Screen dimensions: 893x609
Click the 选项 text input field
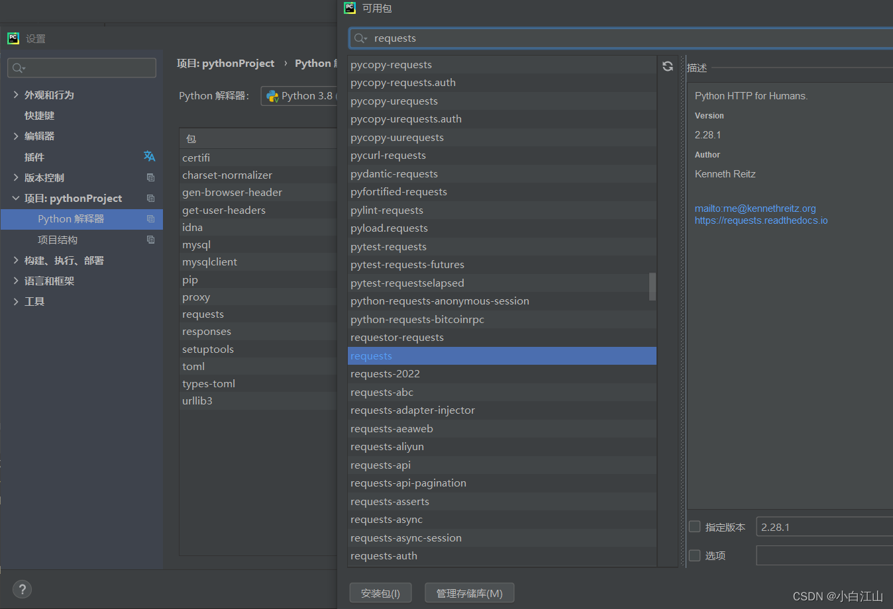point(824,555)
